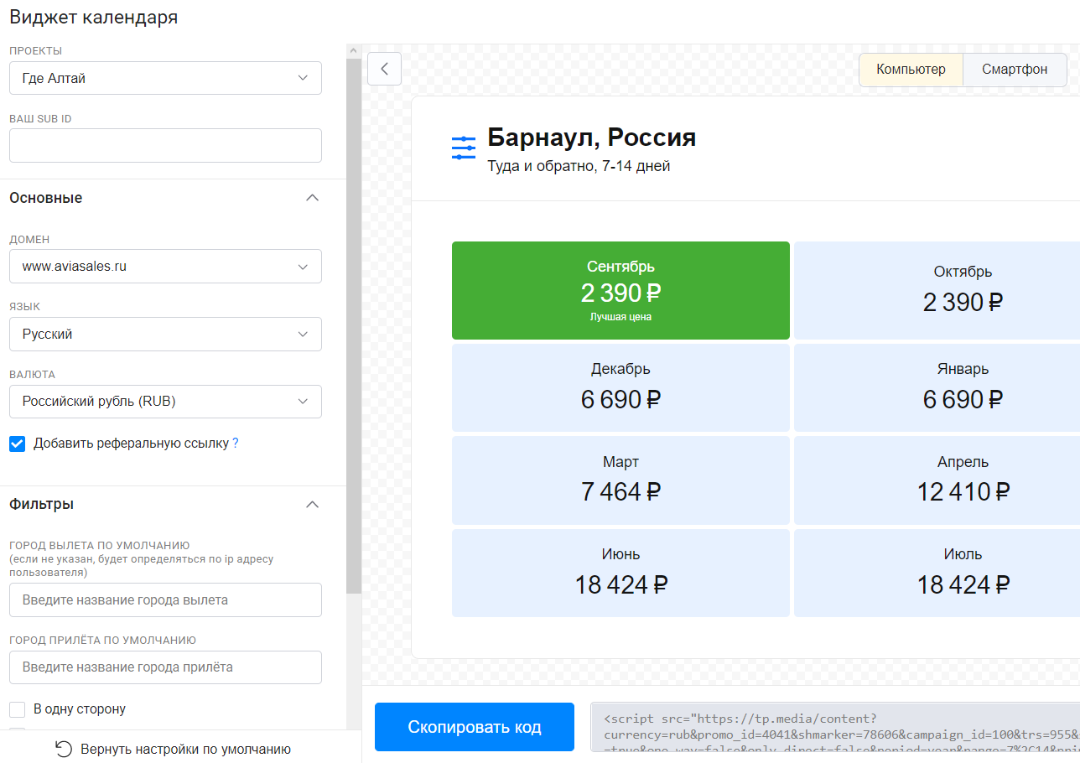Collapse the Основные section chevron
The height and width of the screenshot is (763, 1080).
(312, 198)
